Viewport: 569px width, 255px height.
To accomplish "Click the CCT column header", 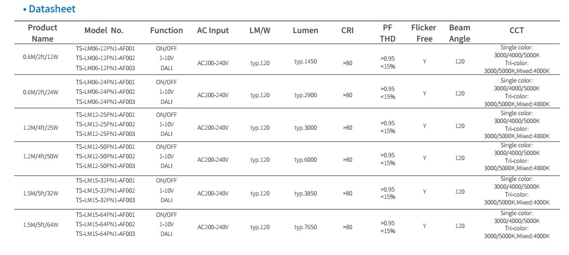I will tap(517, 30).
